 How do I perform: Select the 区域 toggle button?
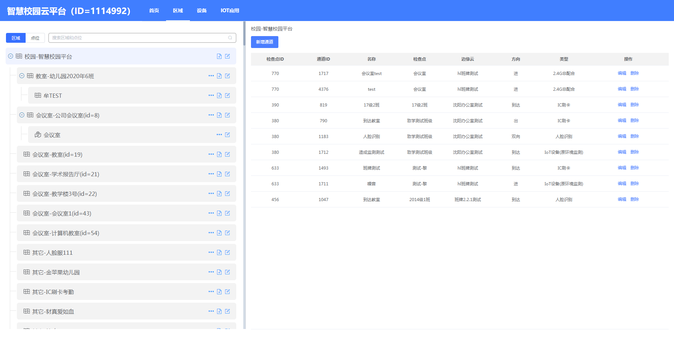[x=16, y=38]
